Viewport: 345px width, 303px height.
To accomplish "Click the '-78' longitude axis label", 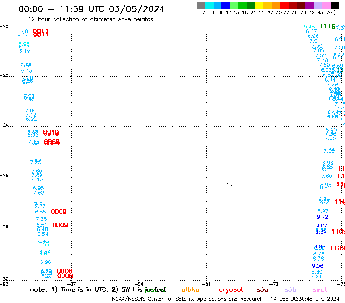I will [274, 284].
